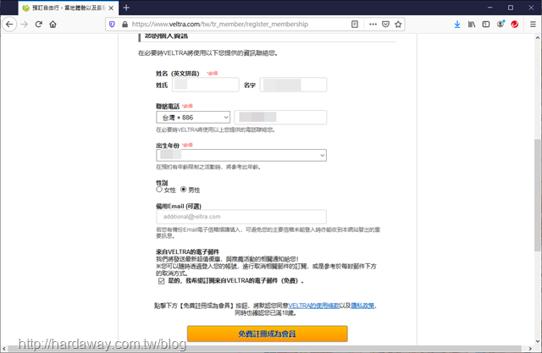Click the scroll down arrow
The image size is (542, 353).
coord(538,341)
